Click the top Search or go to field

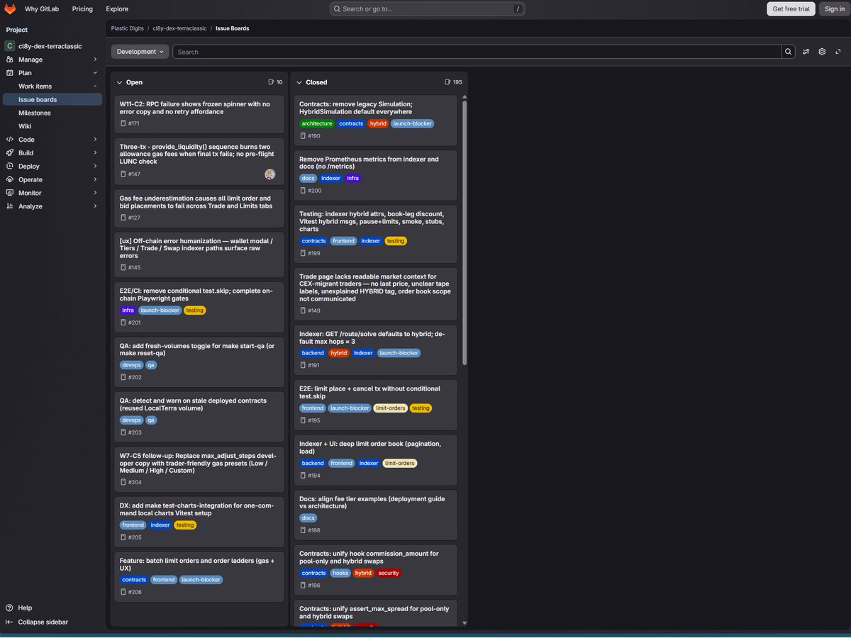(x=428, y=9)
